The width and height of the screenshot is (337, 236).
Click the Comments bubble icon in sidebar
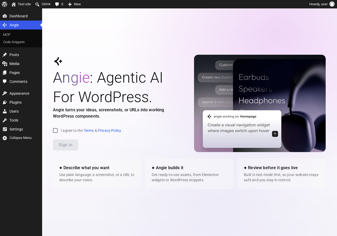5,82
